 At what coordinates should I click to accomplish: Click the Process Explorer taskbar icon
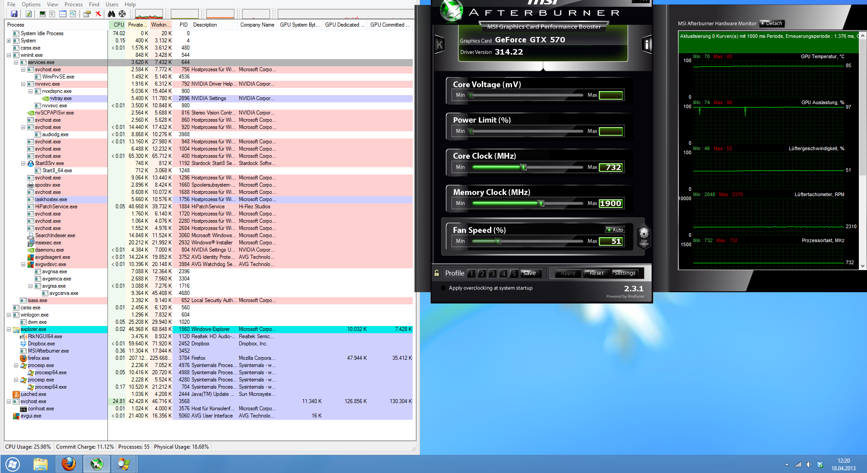click(x=123, y=464)
